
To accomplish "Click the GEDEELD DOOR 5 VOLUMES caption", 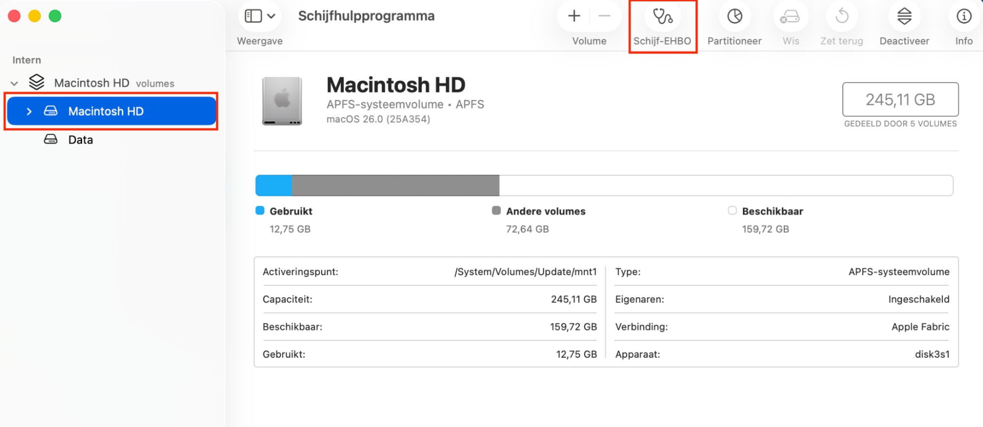I will [900, 123].
